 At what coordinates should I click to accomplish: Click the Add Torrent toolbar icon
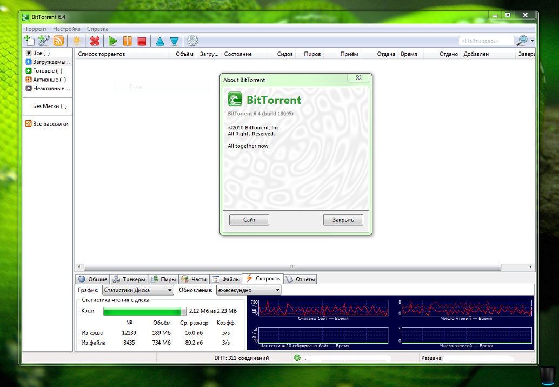tap(29, 41)
